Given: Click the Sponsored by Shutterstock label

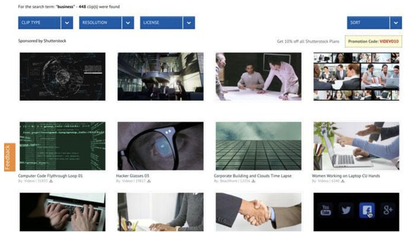Looking at the screenshot, I should click(42, 41).
